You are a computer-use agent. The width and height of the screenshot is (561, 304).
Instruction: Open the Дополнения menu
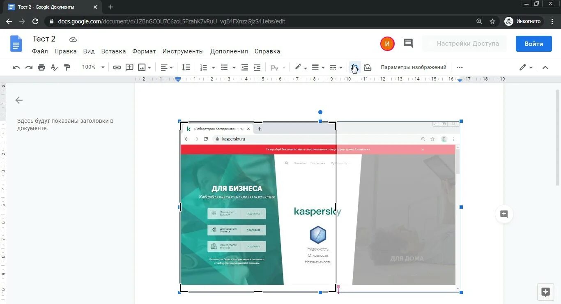click(x=229, y=51)
